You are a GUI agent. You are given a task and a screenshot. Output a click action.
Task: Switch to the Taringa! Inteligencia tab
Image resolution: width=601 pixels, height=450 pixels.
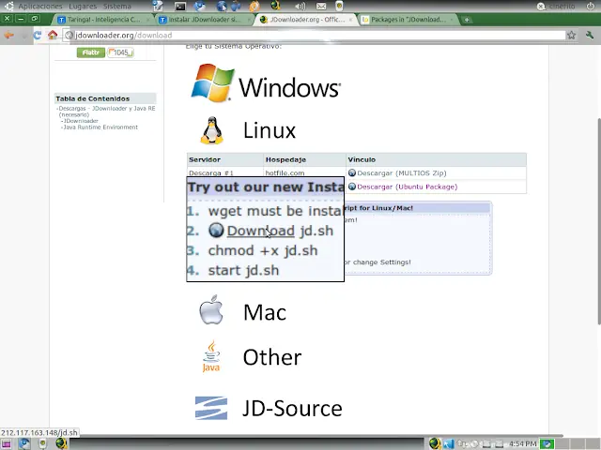coord(103,20)
